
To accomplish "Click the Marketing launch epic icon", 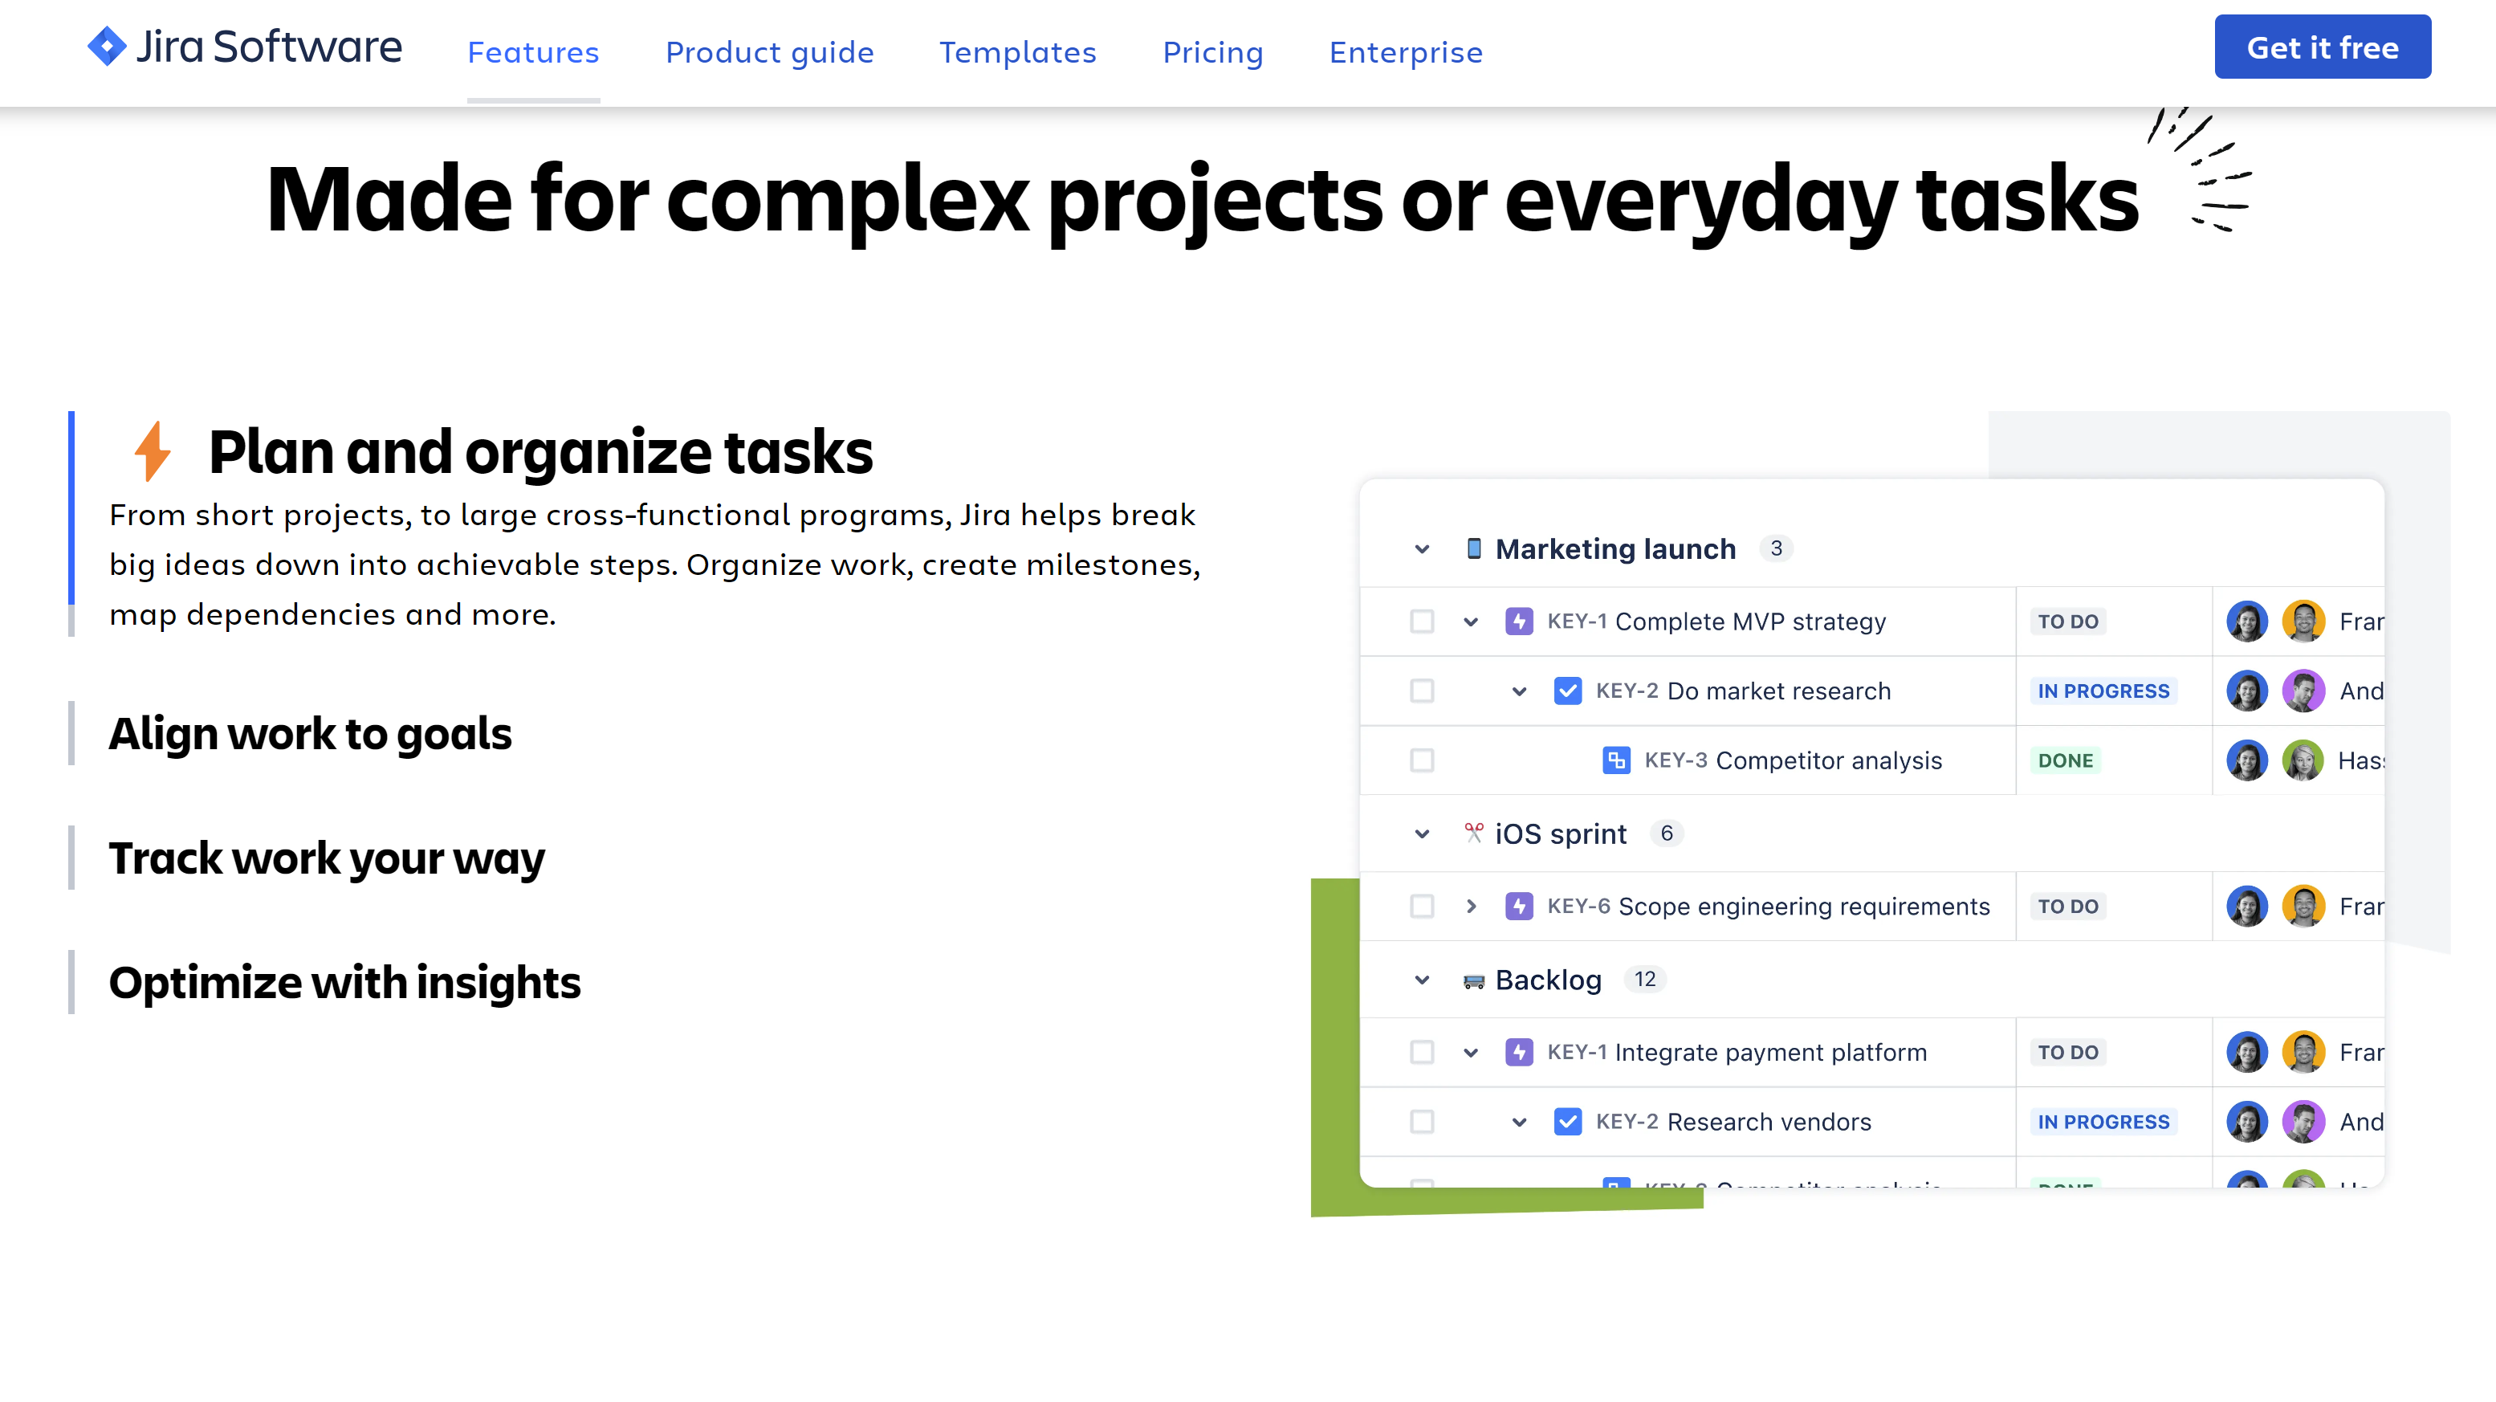I will [x=1471, y=547].
